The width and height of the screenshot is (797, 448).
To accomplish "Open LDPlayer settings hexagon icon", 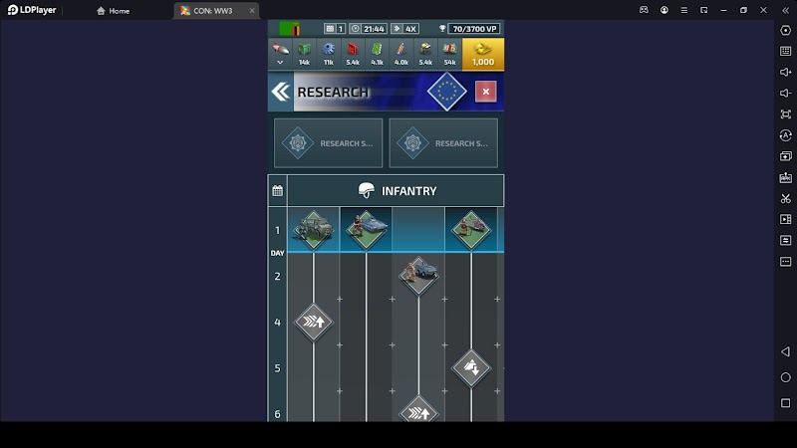I will [785, 31].
